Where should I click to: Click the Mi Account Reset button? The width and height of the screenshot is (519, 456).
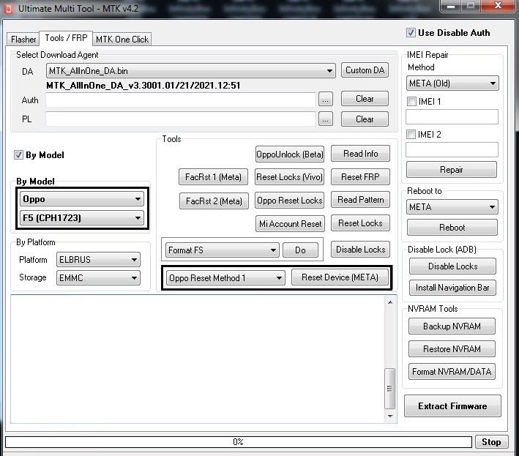[x=290, y=224]
